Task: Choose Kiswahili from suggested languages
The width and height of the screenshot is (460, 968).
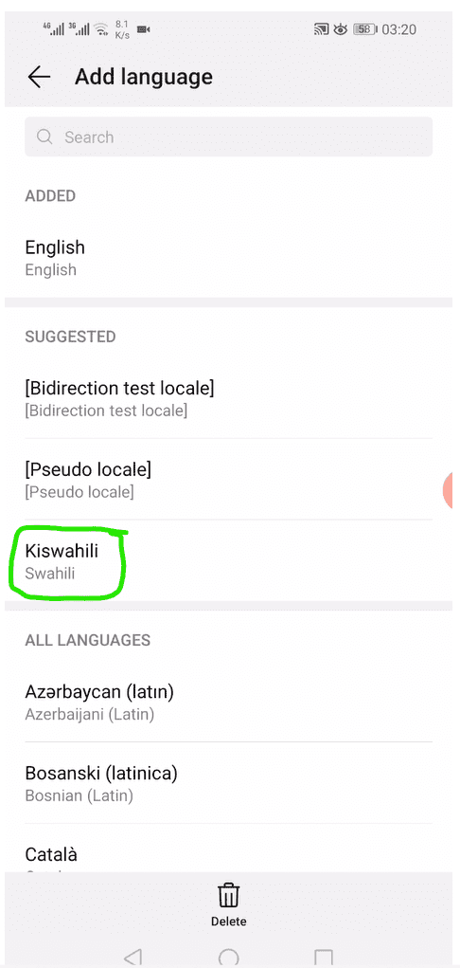Action: click(229, 560)
